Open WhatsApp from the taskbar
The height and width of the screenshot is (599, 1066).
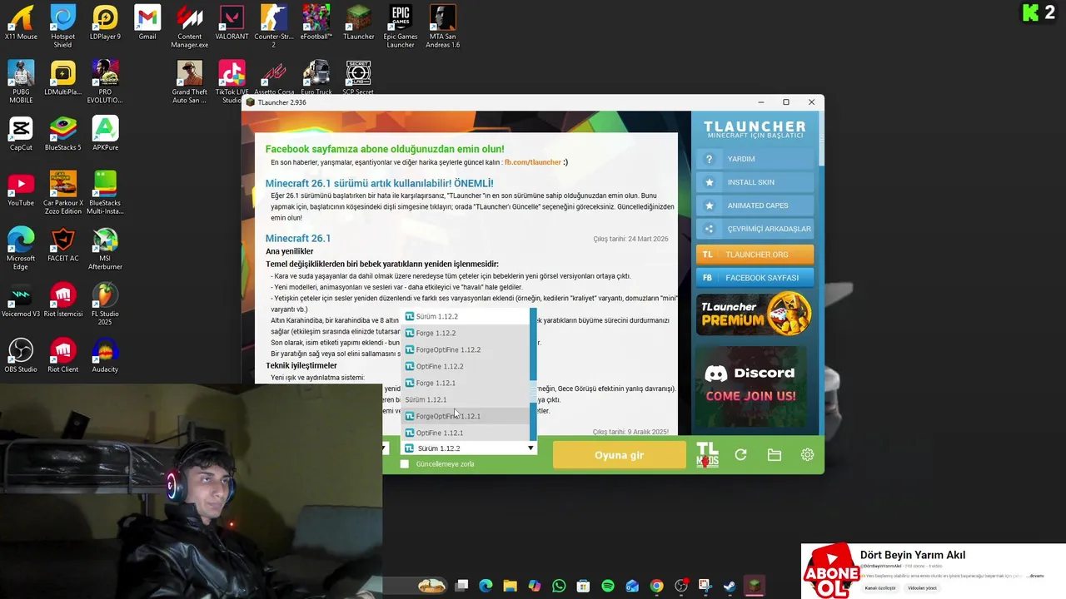559,586
